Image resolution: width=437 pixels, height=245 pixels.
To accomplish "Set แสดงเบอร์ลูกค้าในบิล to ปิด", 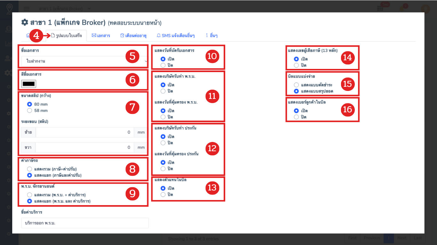I will [x=296, y=117].
